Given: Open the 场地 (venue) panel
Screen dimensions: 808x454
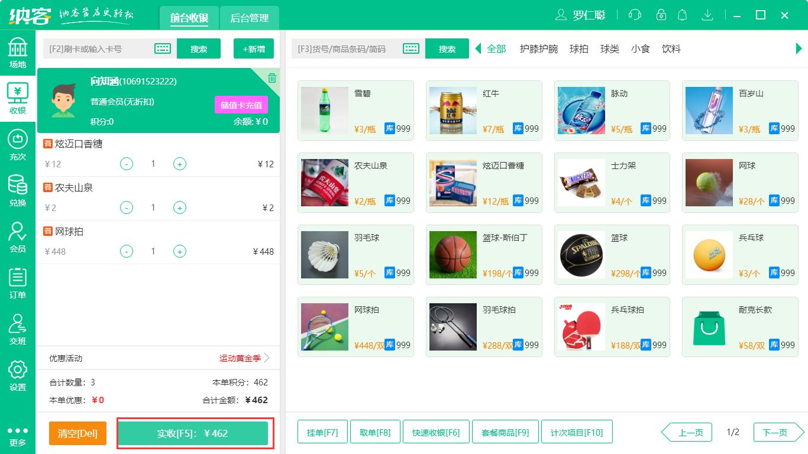Looking at the screenshot, I should coord(18,52).
